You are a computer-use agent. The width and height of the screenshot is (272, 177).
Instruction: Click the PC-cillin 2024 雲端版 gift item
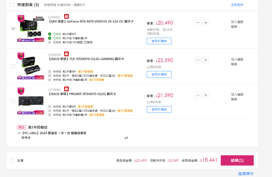(54, 133)
